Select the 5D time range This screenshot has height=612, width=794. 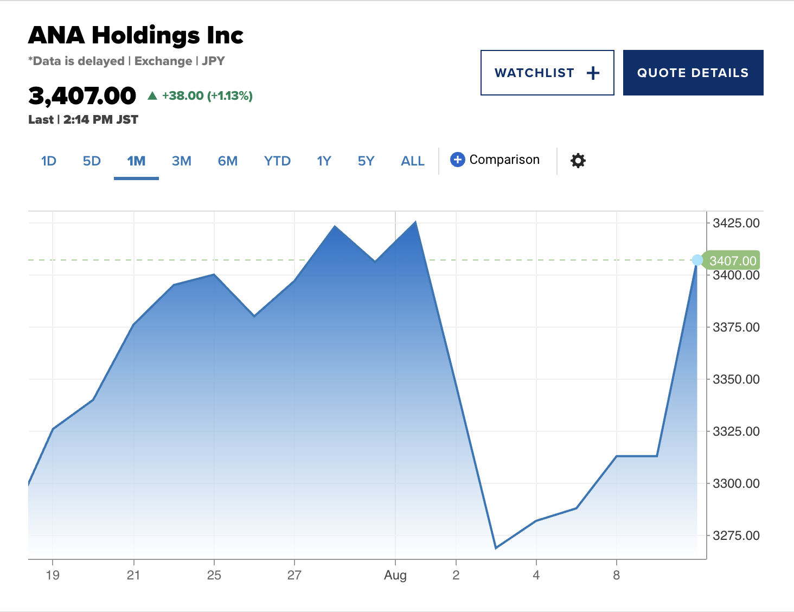coord(92,161)
